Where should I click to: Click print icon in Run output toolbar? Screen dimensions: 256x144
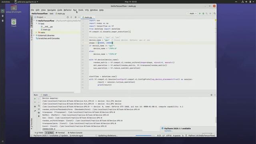coord(39,112)
